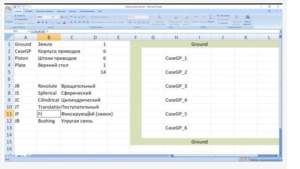Apply the red font color A icon
This screenshot has height=169, width=300.
64,23
